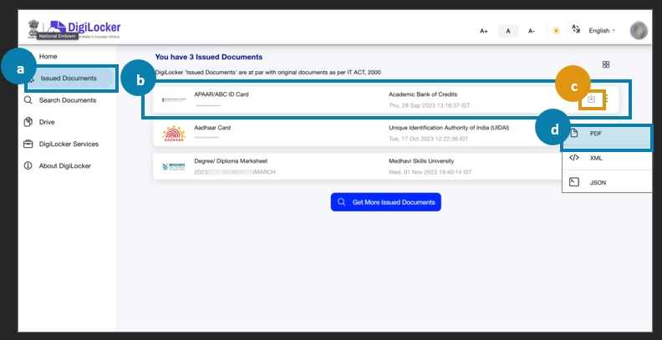Click the Aadhaar logo thumbnail
Image resolution: width=662 pixels, height=340 pixels.
pyautogui.click(x=174, y=134)
